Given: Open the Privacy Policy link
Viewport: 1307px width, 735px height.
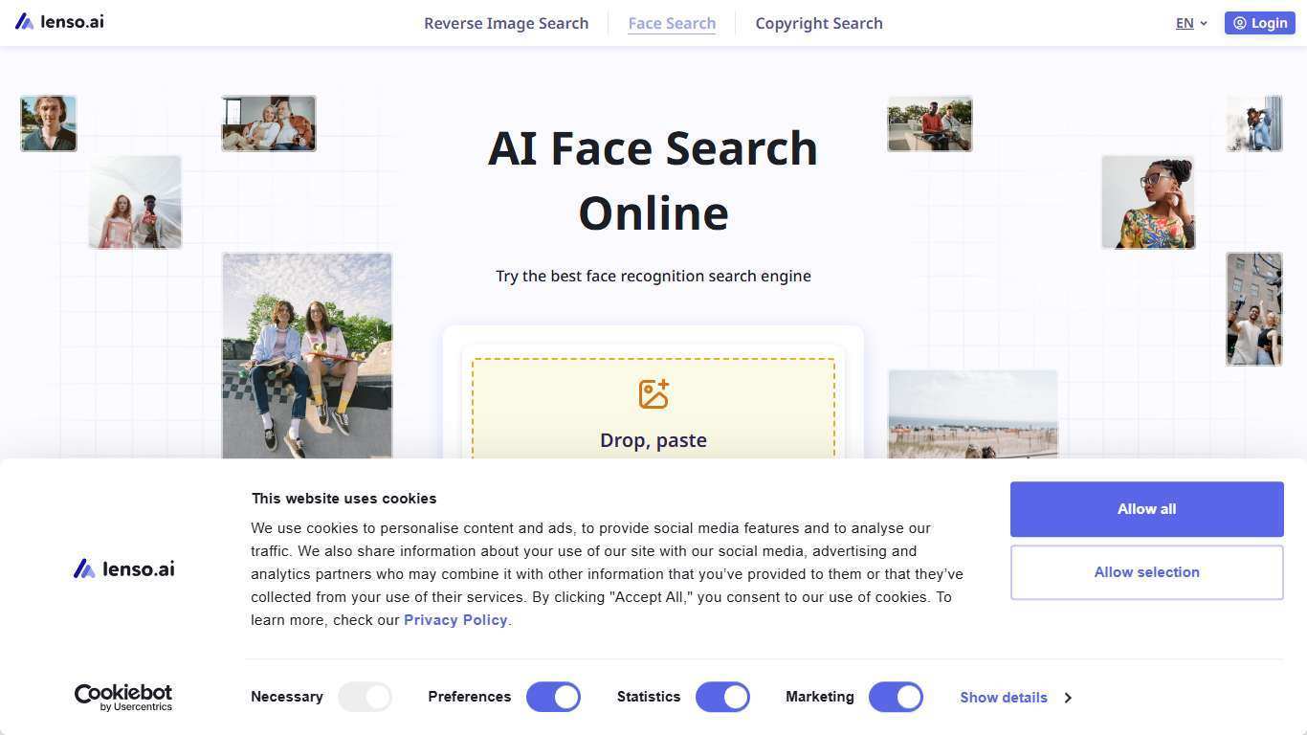Looking at the screenshot, I should click(455, 619).
